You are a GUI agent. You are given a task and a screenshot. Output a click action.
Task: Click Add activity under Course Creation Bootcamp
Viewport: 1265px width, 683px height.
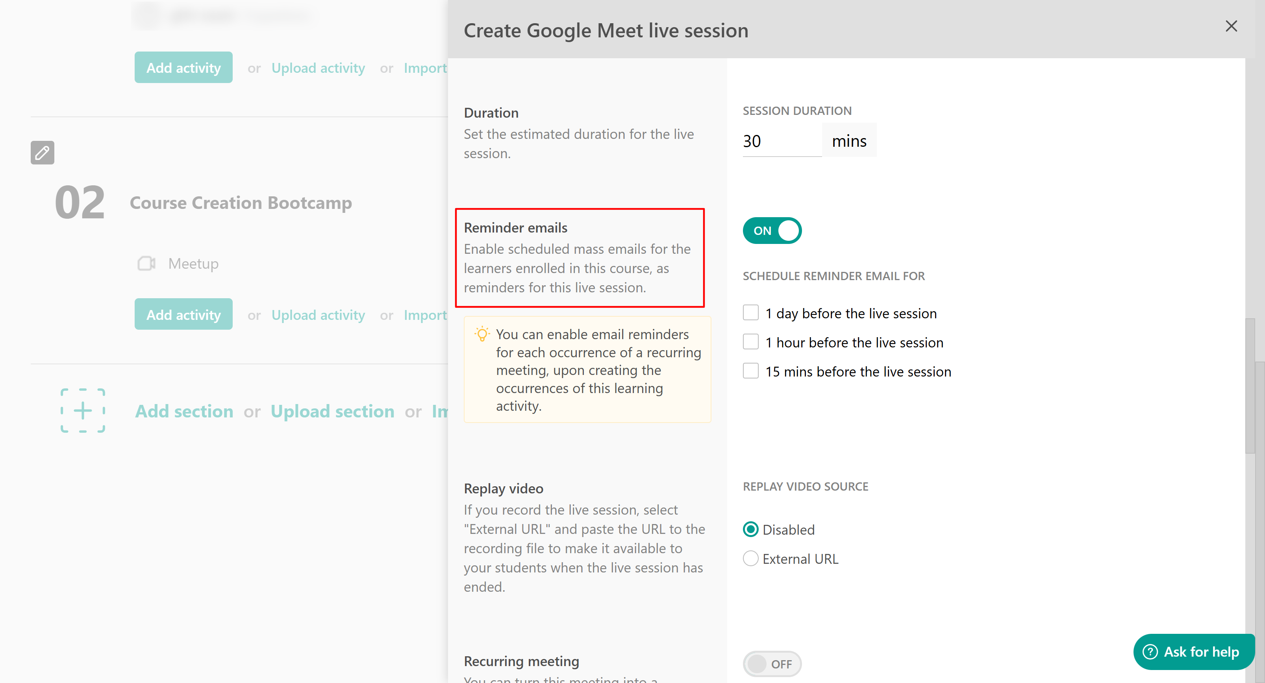pyautogui.click(x=183, y=314)
